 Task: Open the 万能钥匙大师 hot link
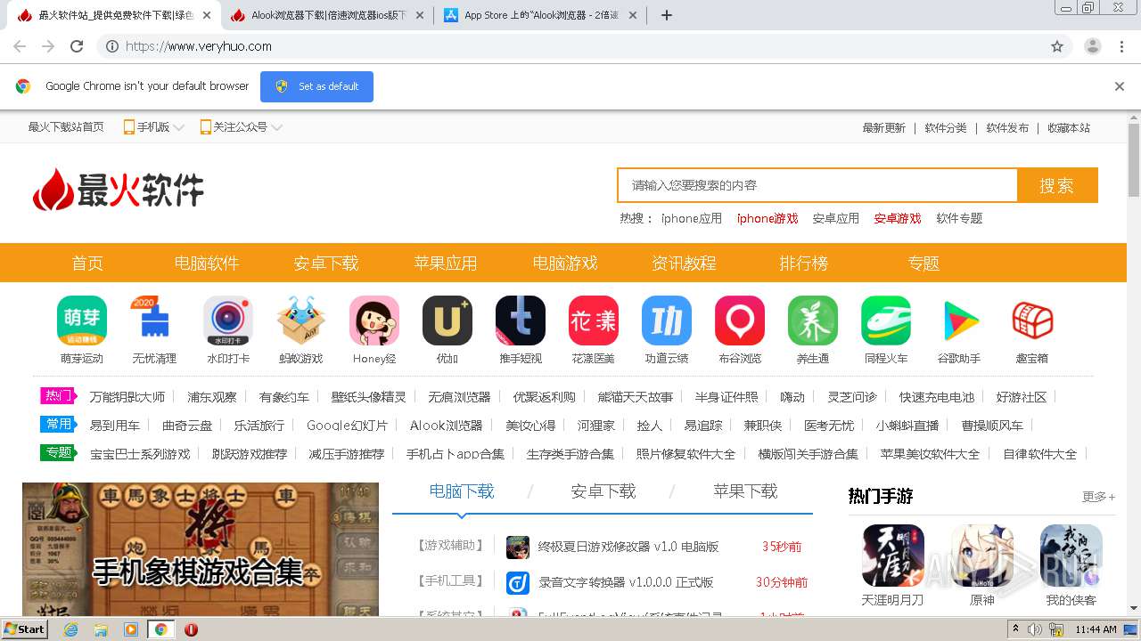pyautogui.click(x=127, y=397)
